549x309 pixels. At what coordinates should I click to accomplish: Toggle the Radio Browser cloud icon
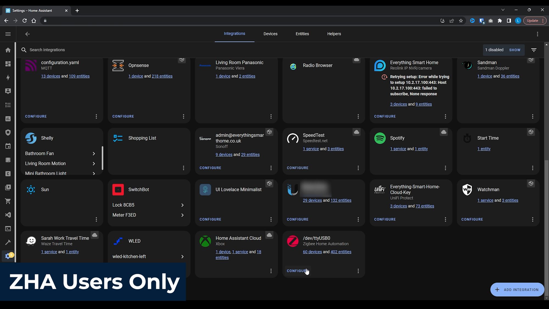tap(357, 60)
